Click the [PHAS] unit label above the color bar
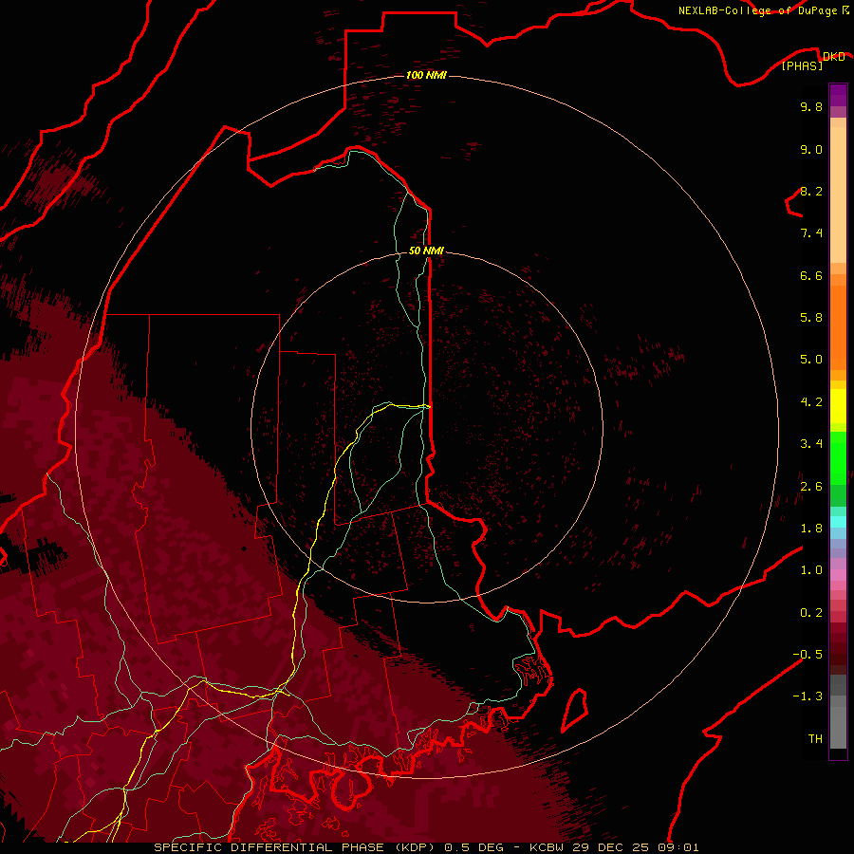 coord(802,65)
